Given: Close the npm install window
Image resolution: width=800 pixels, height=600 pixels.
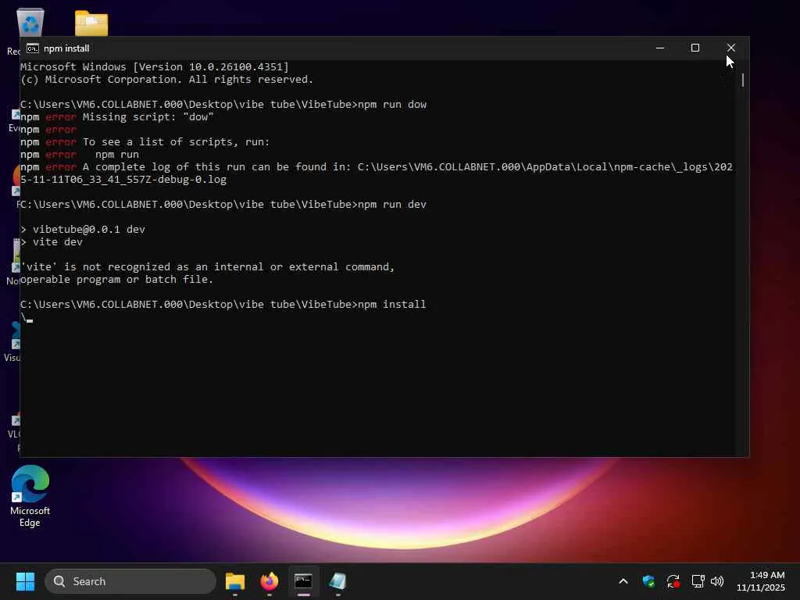Looking at the screenshot, I should point(731,48).
